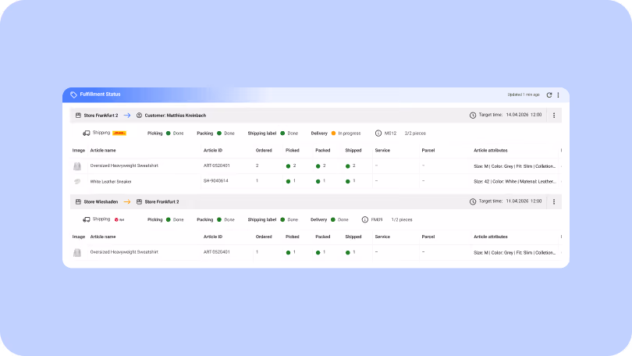The image size is (632, 356).
Task: Click Shipped column header in second table
Action: pyautogui.click(x=353, y=237)
